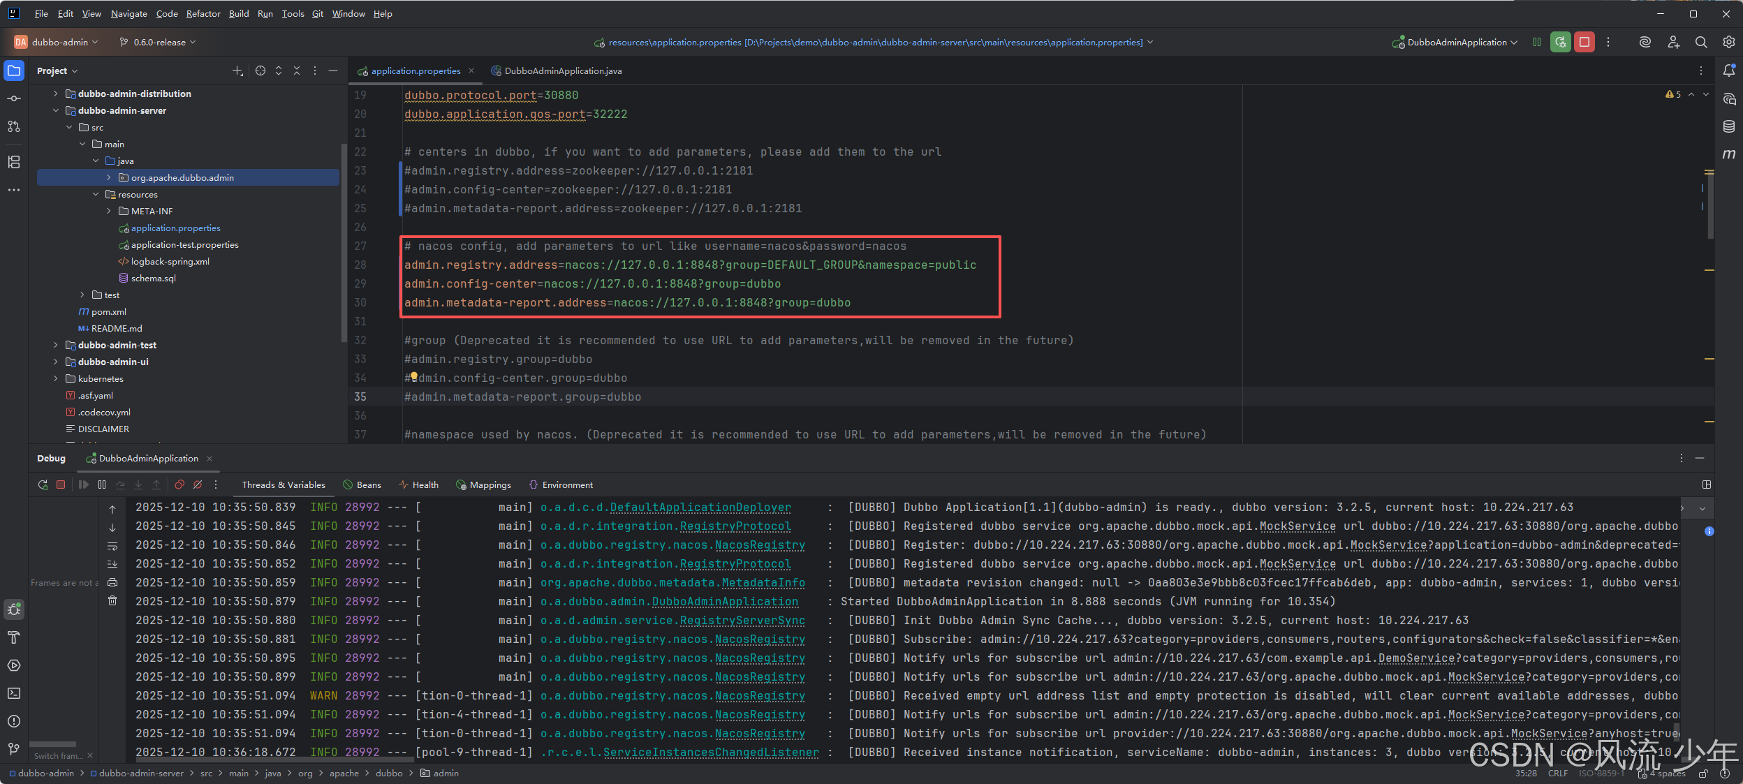Toggle soft-wrap in console output
The height and width of the screenshot is (784, 1743).
112,546
